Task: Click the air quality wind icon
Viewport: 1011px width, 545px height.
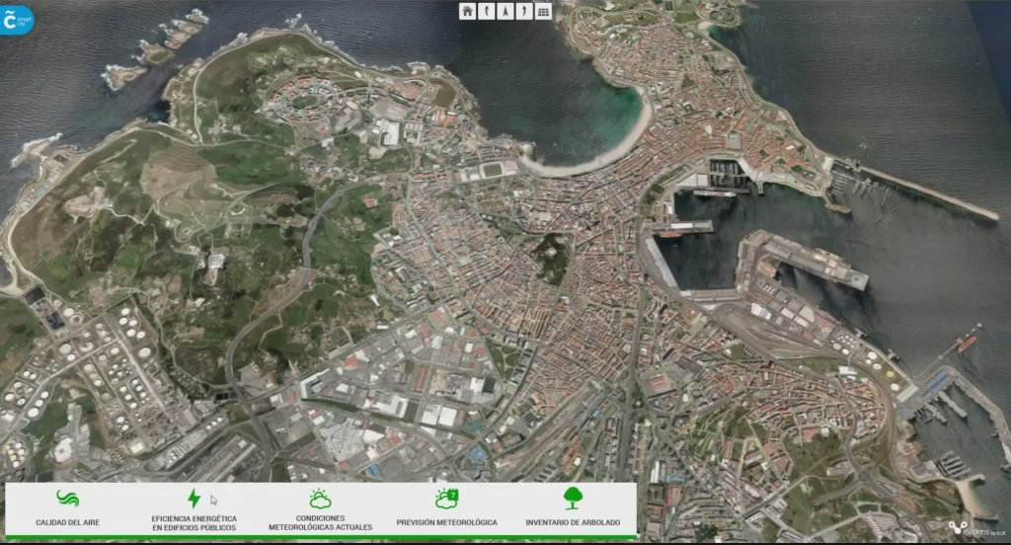Action: click(67, 499)
